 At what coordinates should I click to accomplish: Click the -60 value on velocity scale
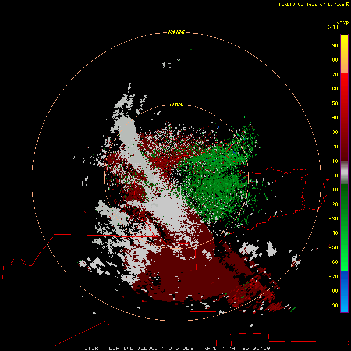click(x=333, y=262)
